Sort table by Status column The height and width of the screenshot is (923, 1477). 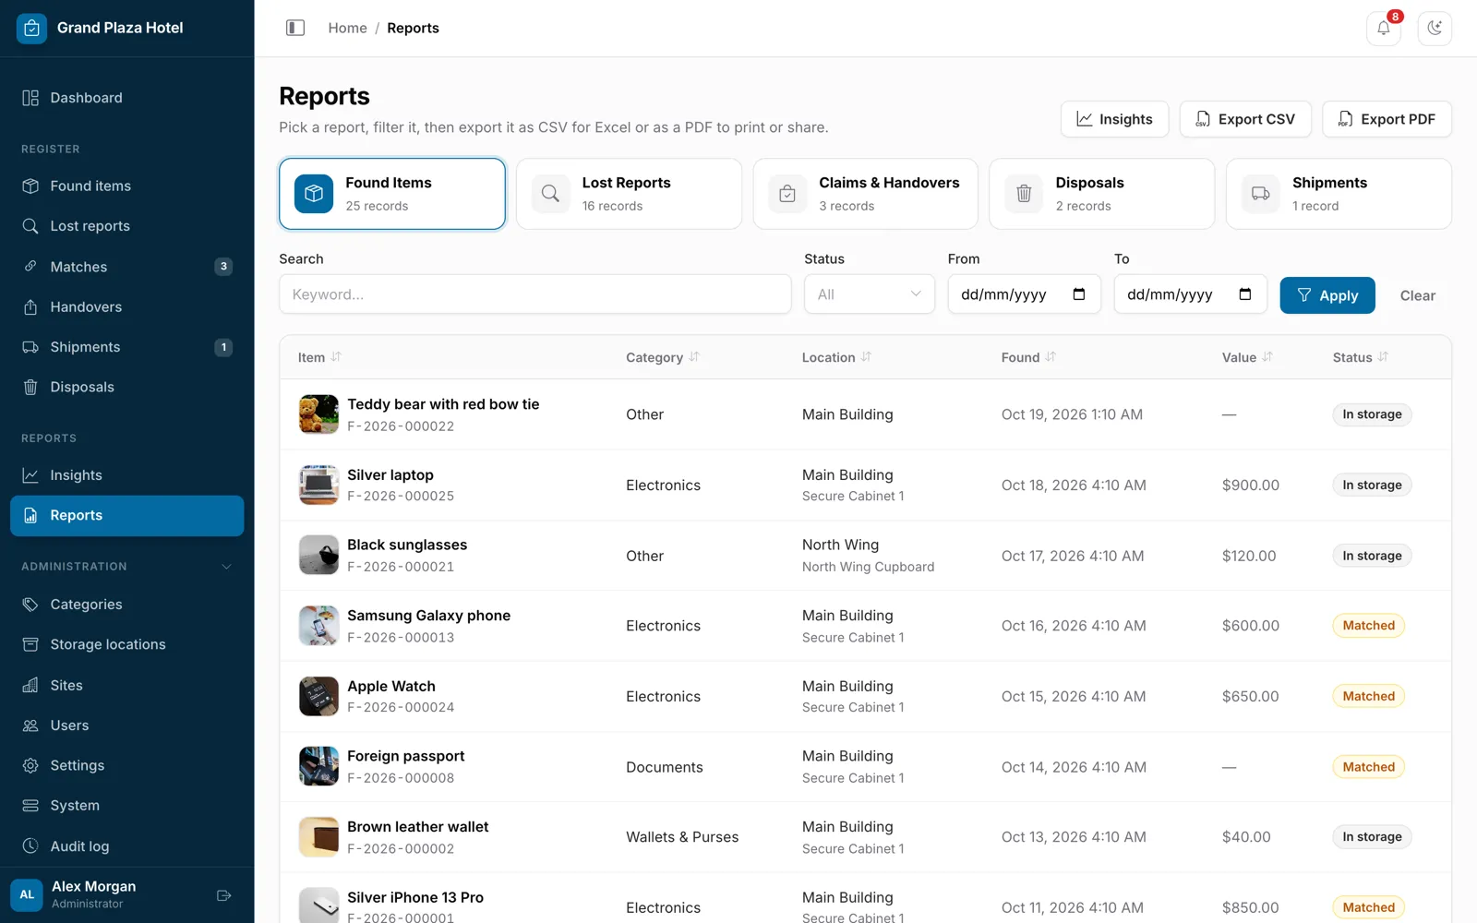1360,357
